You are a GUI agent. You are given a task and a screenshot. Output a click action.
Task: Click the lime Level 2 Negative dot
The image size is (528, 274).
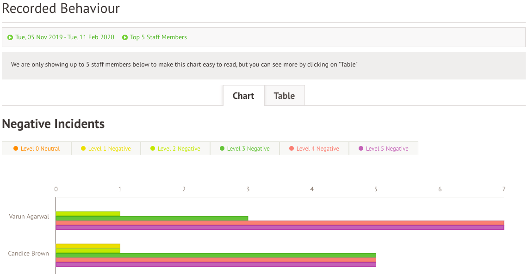153,148
